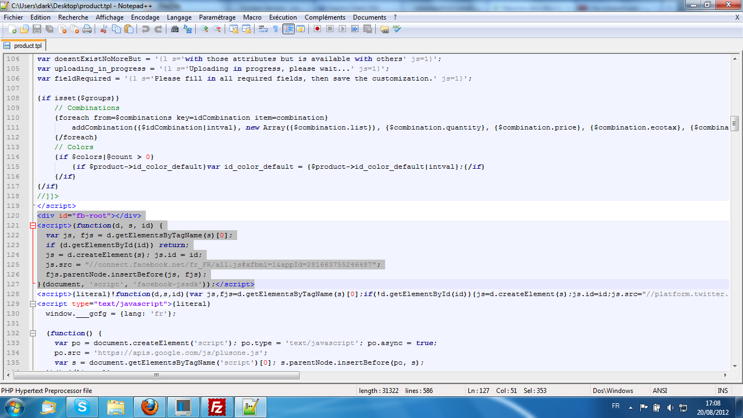Save the recorded macro toolbar icon

[367, 29]
